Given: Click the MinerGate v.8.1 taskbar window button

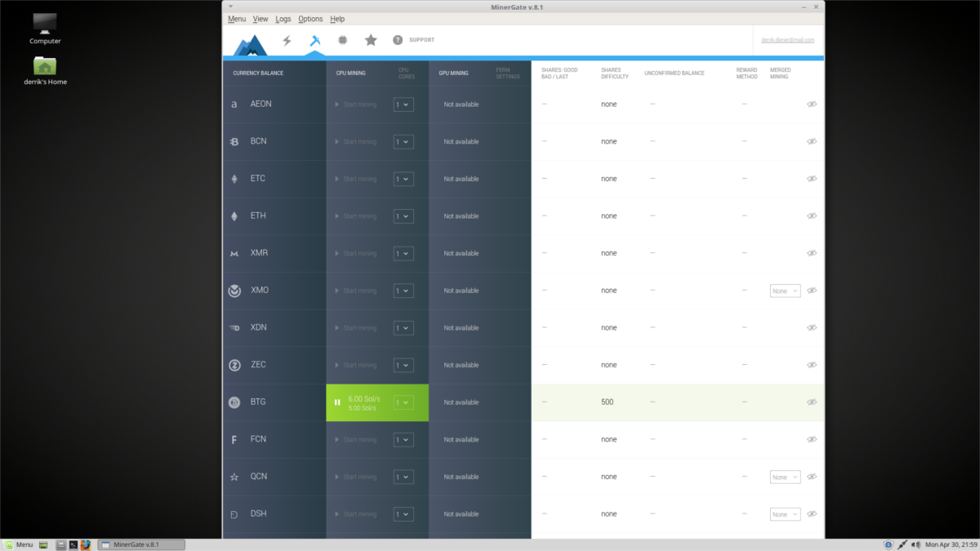Looking at the screenshot, I should (x=140, y=544).
